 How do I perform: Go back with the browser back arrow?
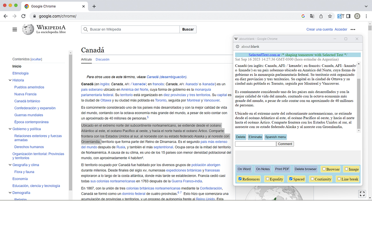(x=6, y=16)
